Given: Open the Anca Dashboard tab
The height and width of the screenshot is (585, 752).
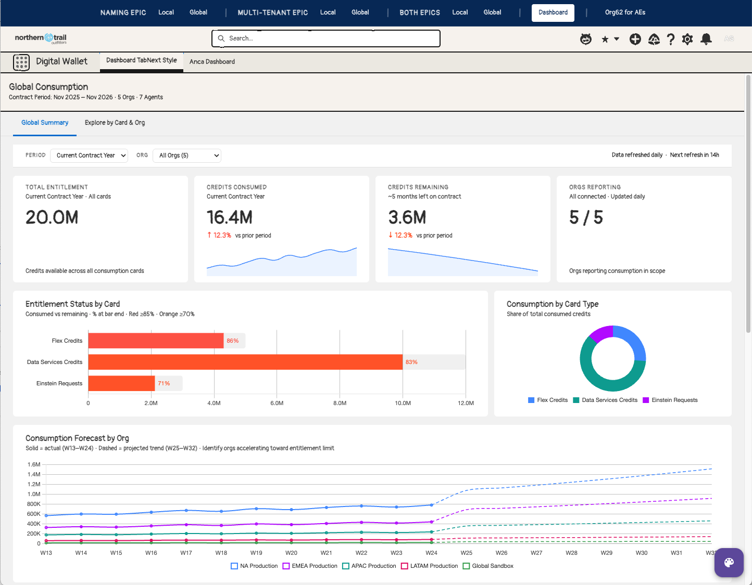Looking at the screenshot, I should (212, 61).
